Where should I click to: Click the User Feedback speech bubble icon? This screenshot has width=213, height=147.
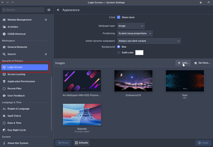(4, 96)
